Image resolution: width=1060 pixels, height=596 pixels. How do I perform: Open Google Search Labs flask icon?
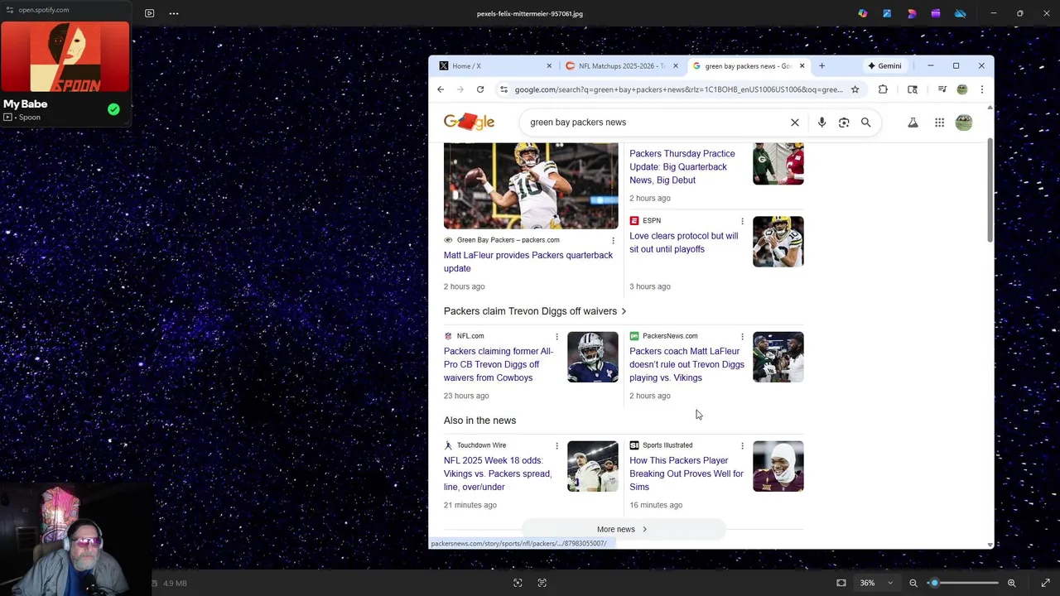pyautogui.click(x=913, y=123)
